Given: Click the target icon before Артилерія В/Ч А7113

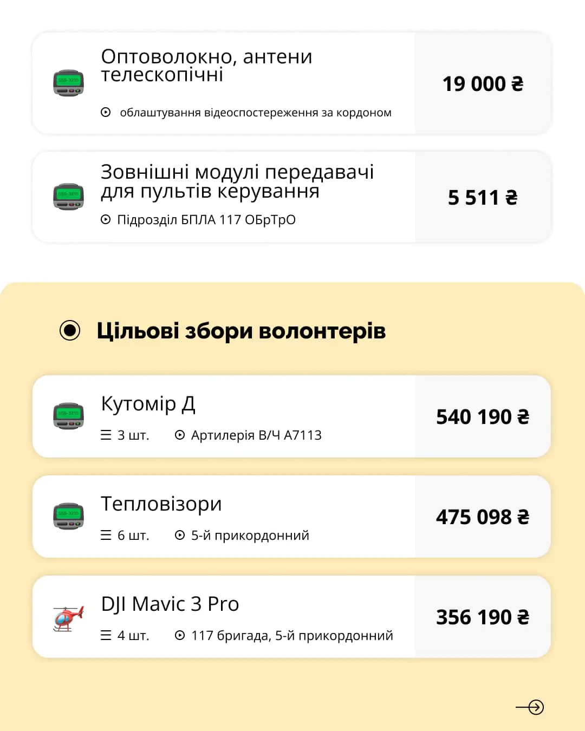Looking at the screenshot, I should coord(180,435).
